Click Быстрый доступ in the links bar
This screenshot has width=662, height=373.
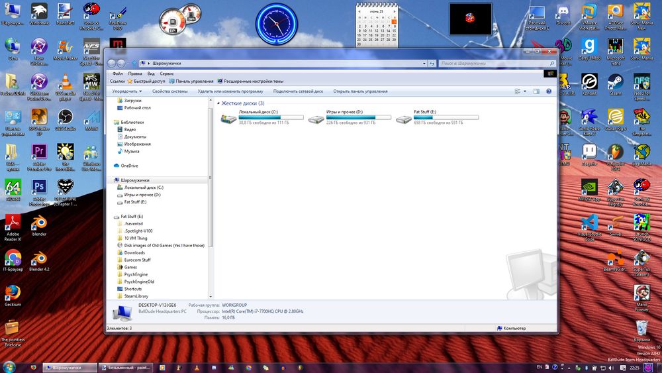(x=146, y=81)
